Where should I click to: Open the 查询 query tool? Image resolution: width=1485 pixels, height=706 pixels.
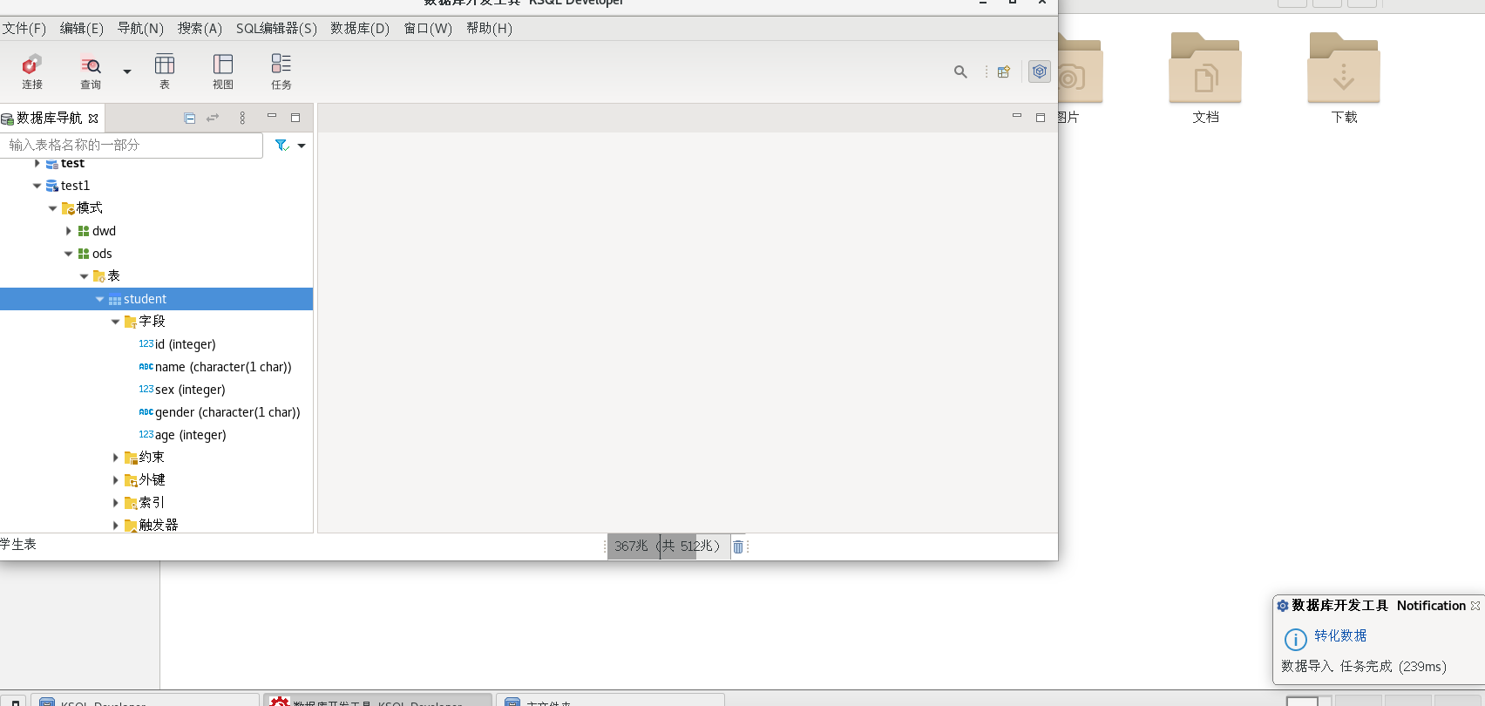(91, 71)
